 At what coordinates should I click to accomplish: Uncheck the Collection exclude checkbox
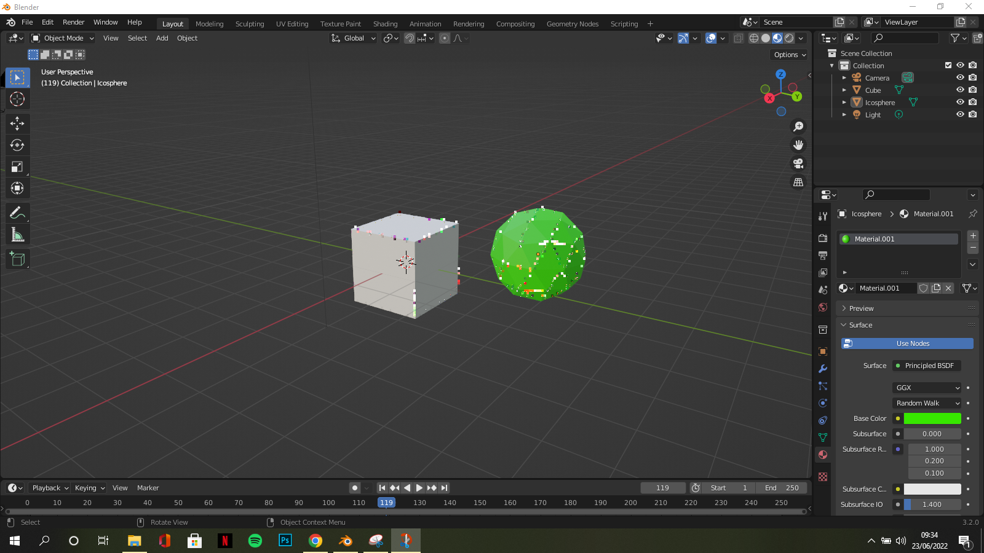click(x=948, y=65)
